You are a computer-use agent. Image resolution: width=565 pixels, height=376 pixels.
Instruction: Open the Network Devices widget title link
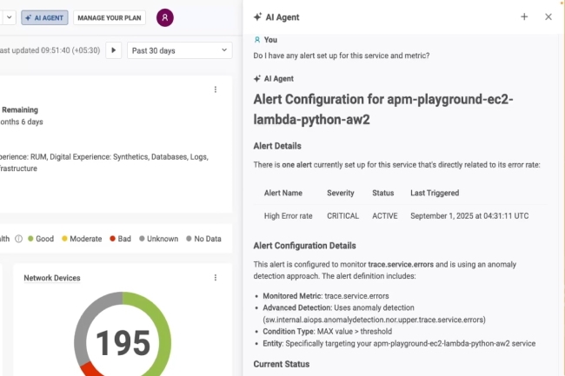[x=52, y=278]
